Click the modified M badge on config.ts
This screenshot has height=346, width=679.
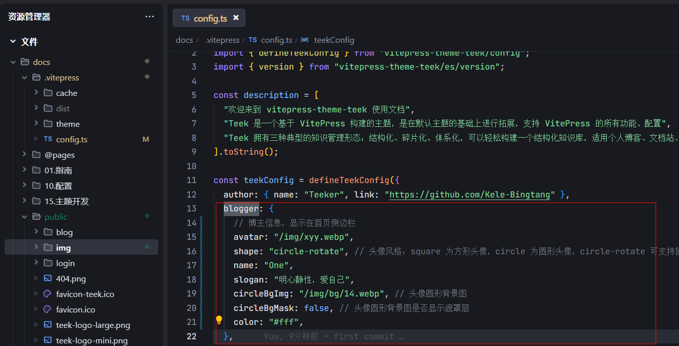[x=145, y=139]
